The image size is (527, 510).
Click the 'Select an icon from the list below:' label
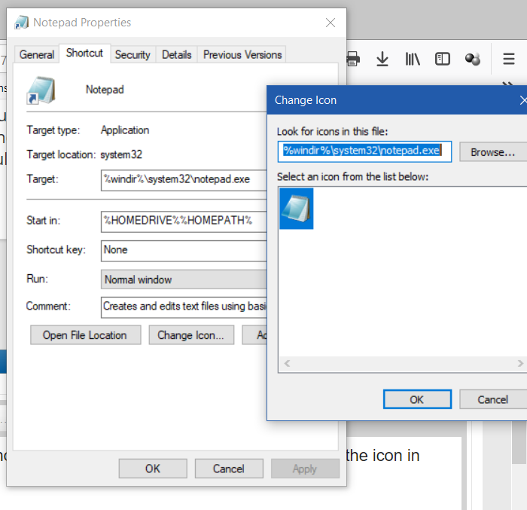coord(352,176)
